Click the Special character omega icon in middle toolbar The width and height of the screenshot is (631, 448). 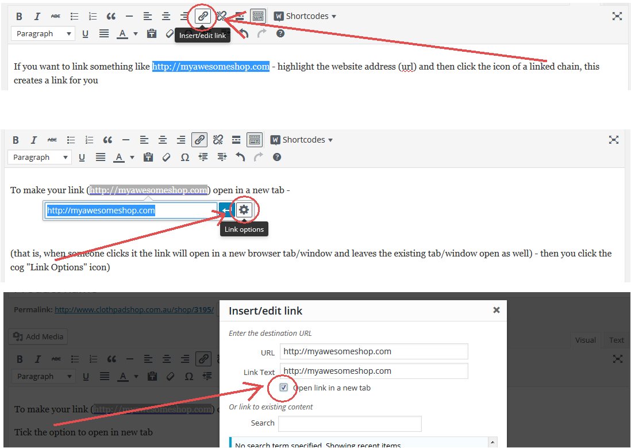(184, 157)
